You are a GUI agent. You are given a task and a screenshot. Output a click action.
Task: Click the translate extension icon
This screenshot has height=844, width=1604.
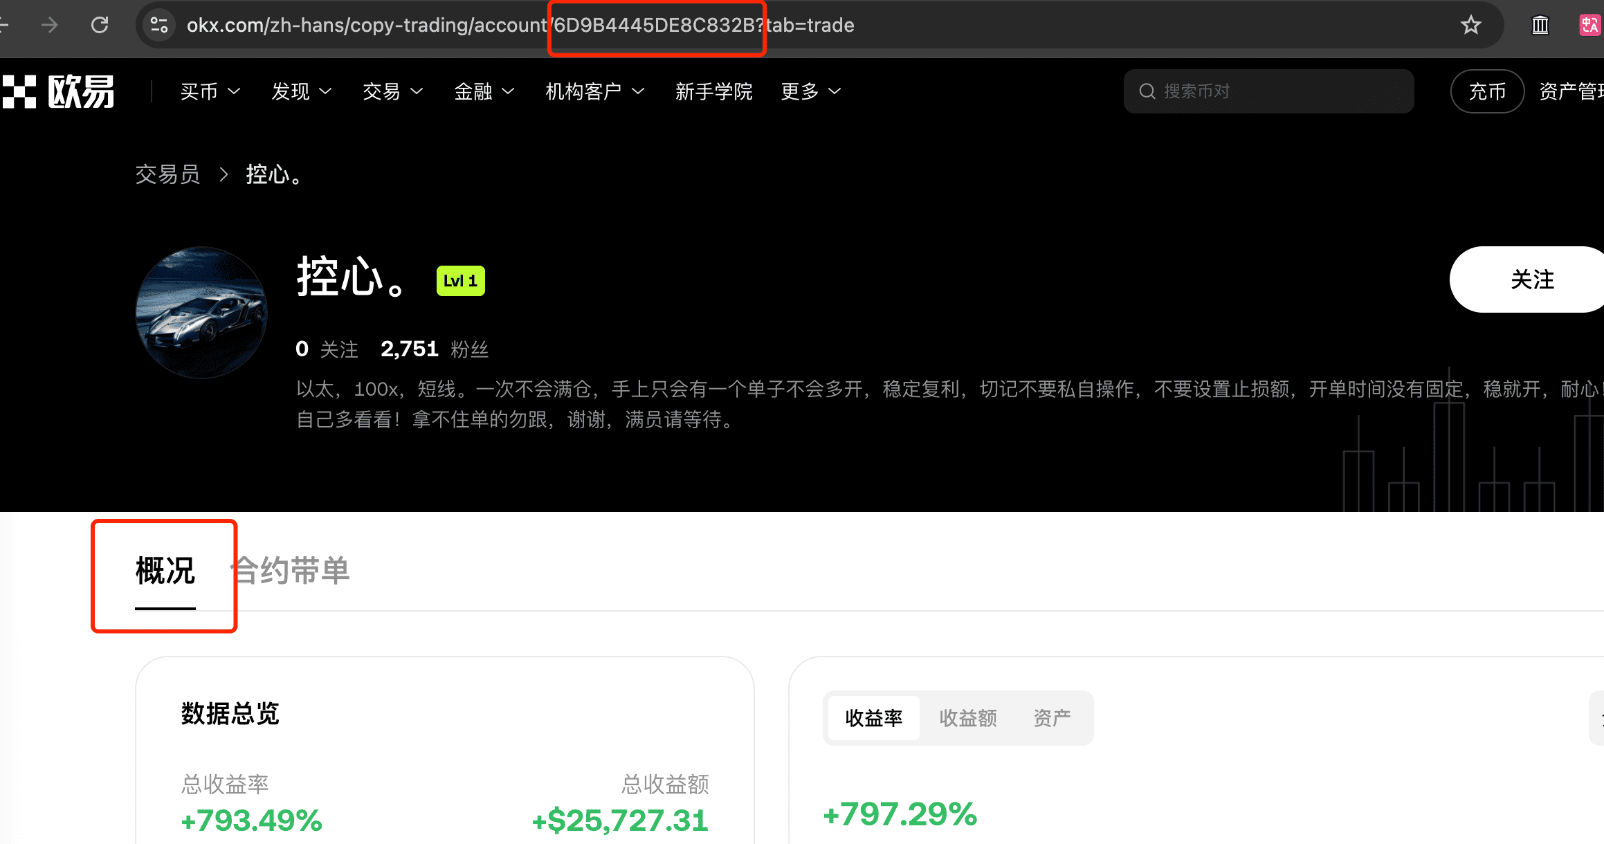click(1590, 26)
